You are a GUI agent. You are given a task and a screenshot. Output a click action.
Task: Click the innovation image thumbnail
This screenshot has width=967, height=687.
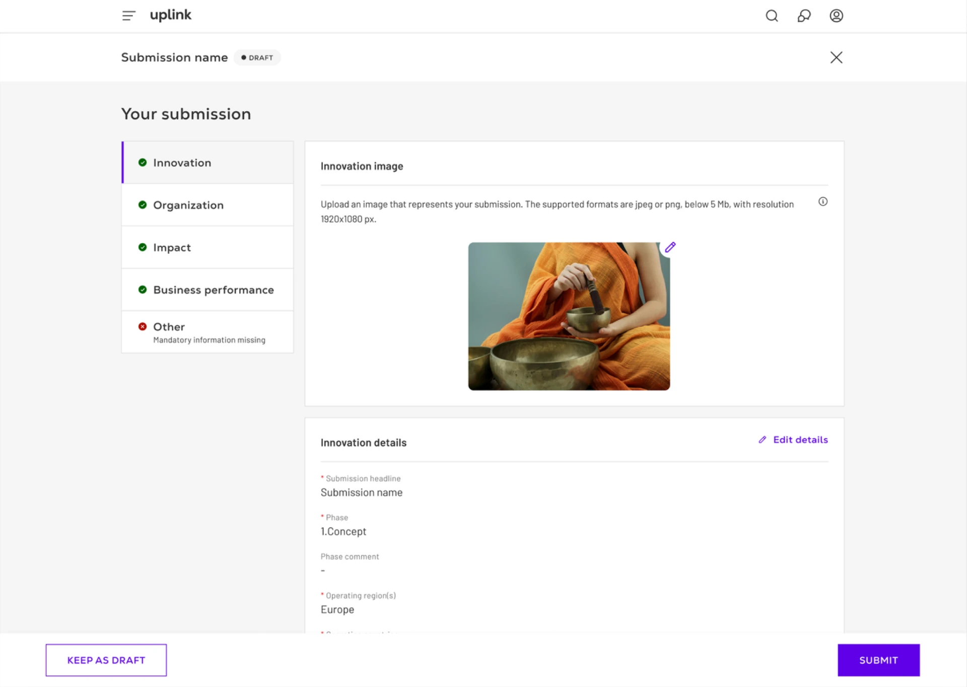tap(569, 316)
